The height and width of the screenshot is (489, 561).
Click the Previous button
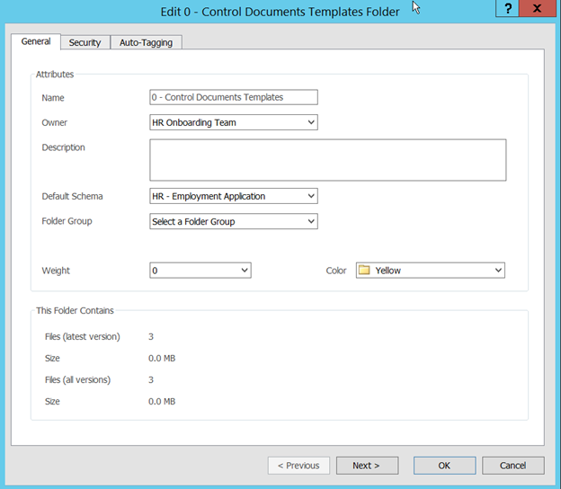click(298, 466)
